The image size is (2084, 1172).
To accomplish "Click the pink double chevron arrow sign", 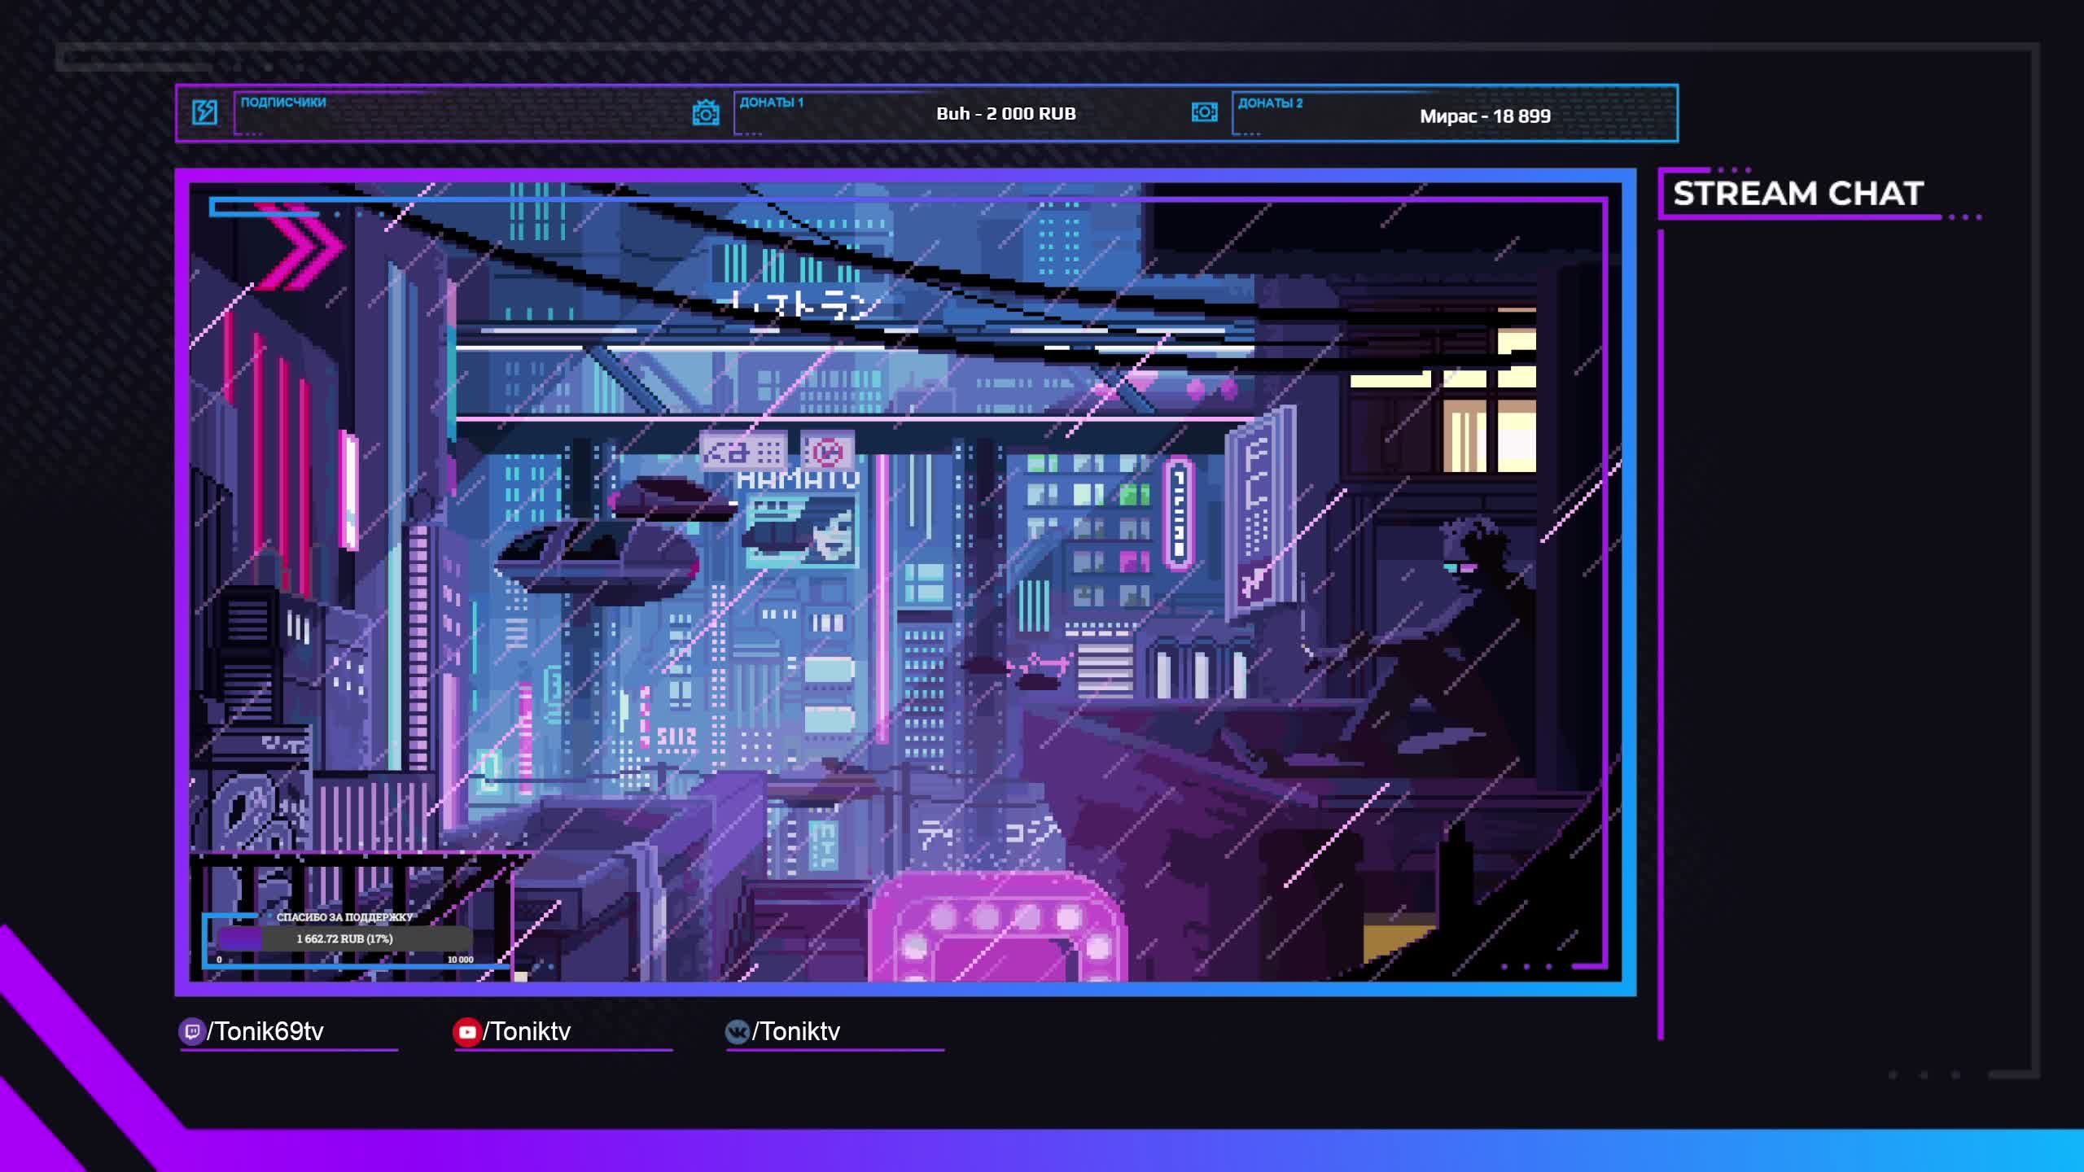I will (301, 247).
